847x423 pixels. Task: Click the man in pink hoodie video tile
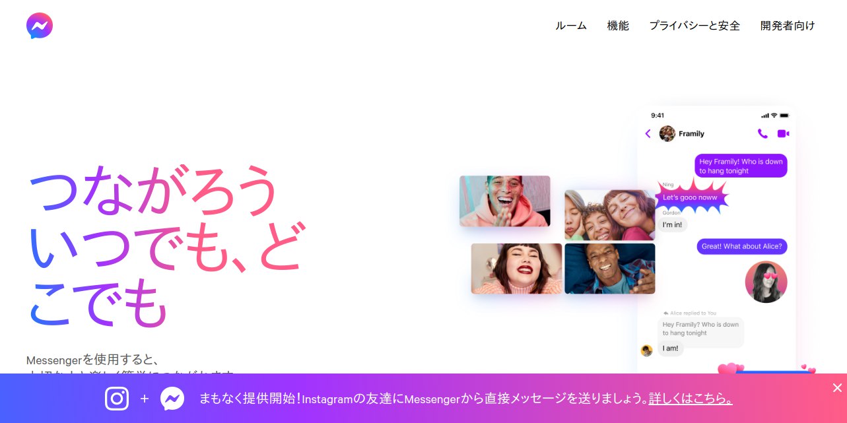coord(505,201)
